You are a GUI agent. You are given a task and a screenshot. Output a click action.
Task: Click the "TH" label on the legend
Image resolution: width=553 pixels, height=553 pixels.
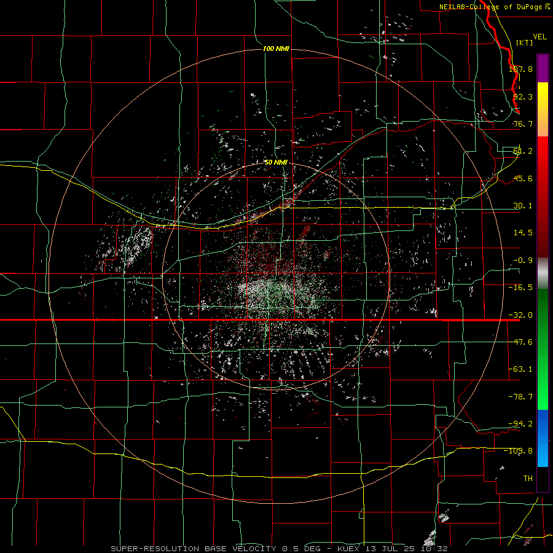528,479
